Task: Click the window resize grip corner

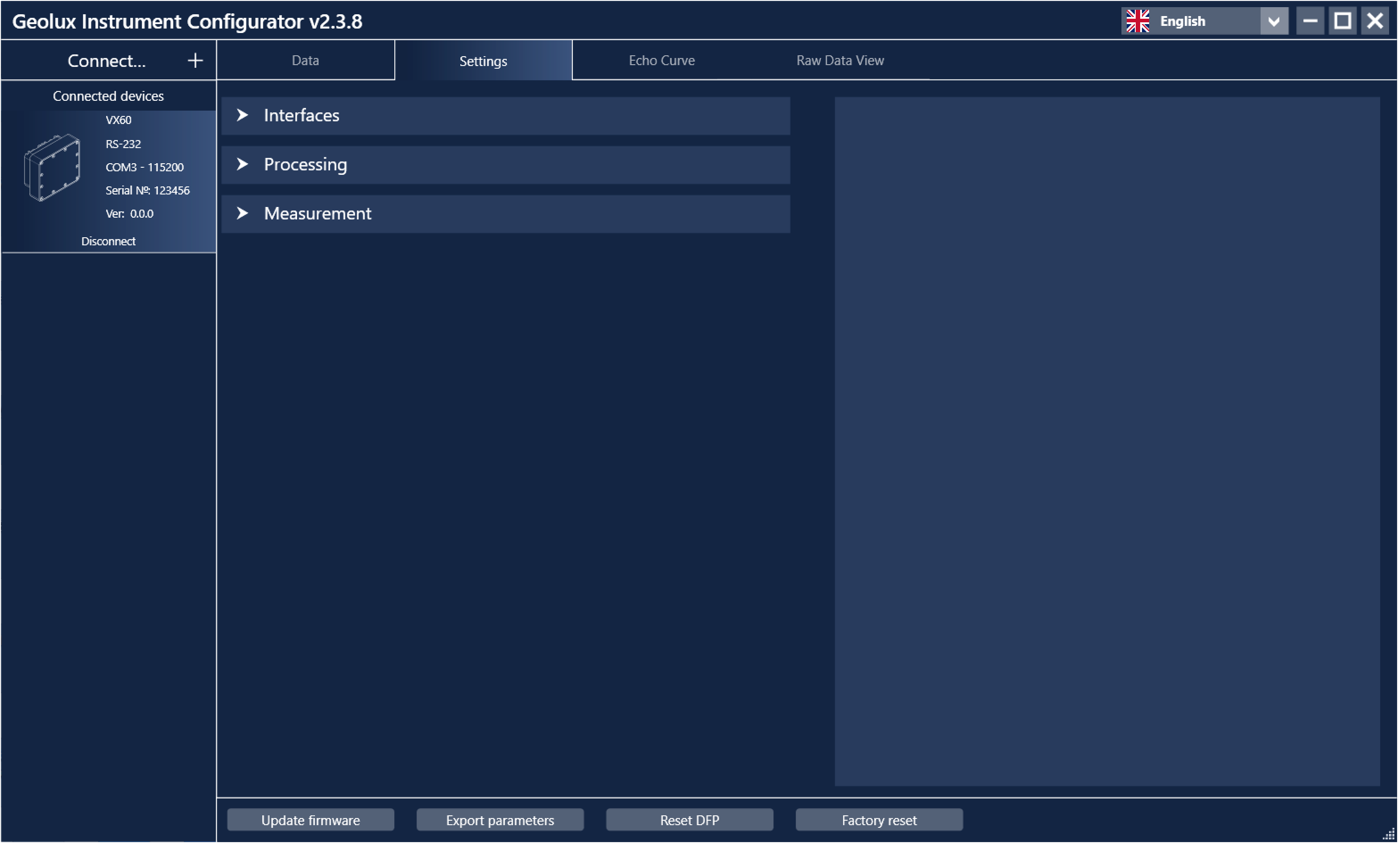Action: coord(1389,835)
